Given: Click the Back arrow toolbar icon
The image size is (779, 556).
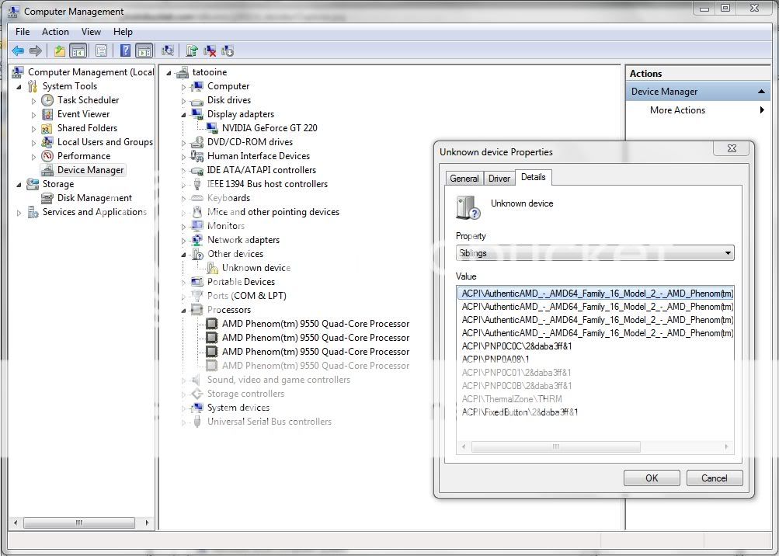Looking at the screenshot, I should point(18,51).
